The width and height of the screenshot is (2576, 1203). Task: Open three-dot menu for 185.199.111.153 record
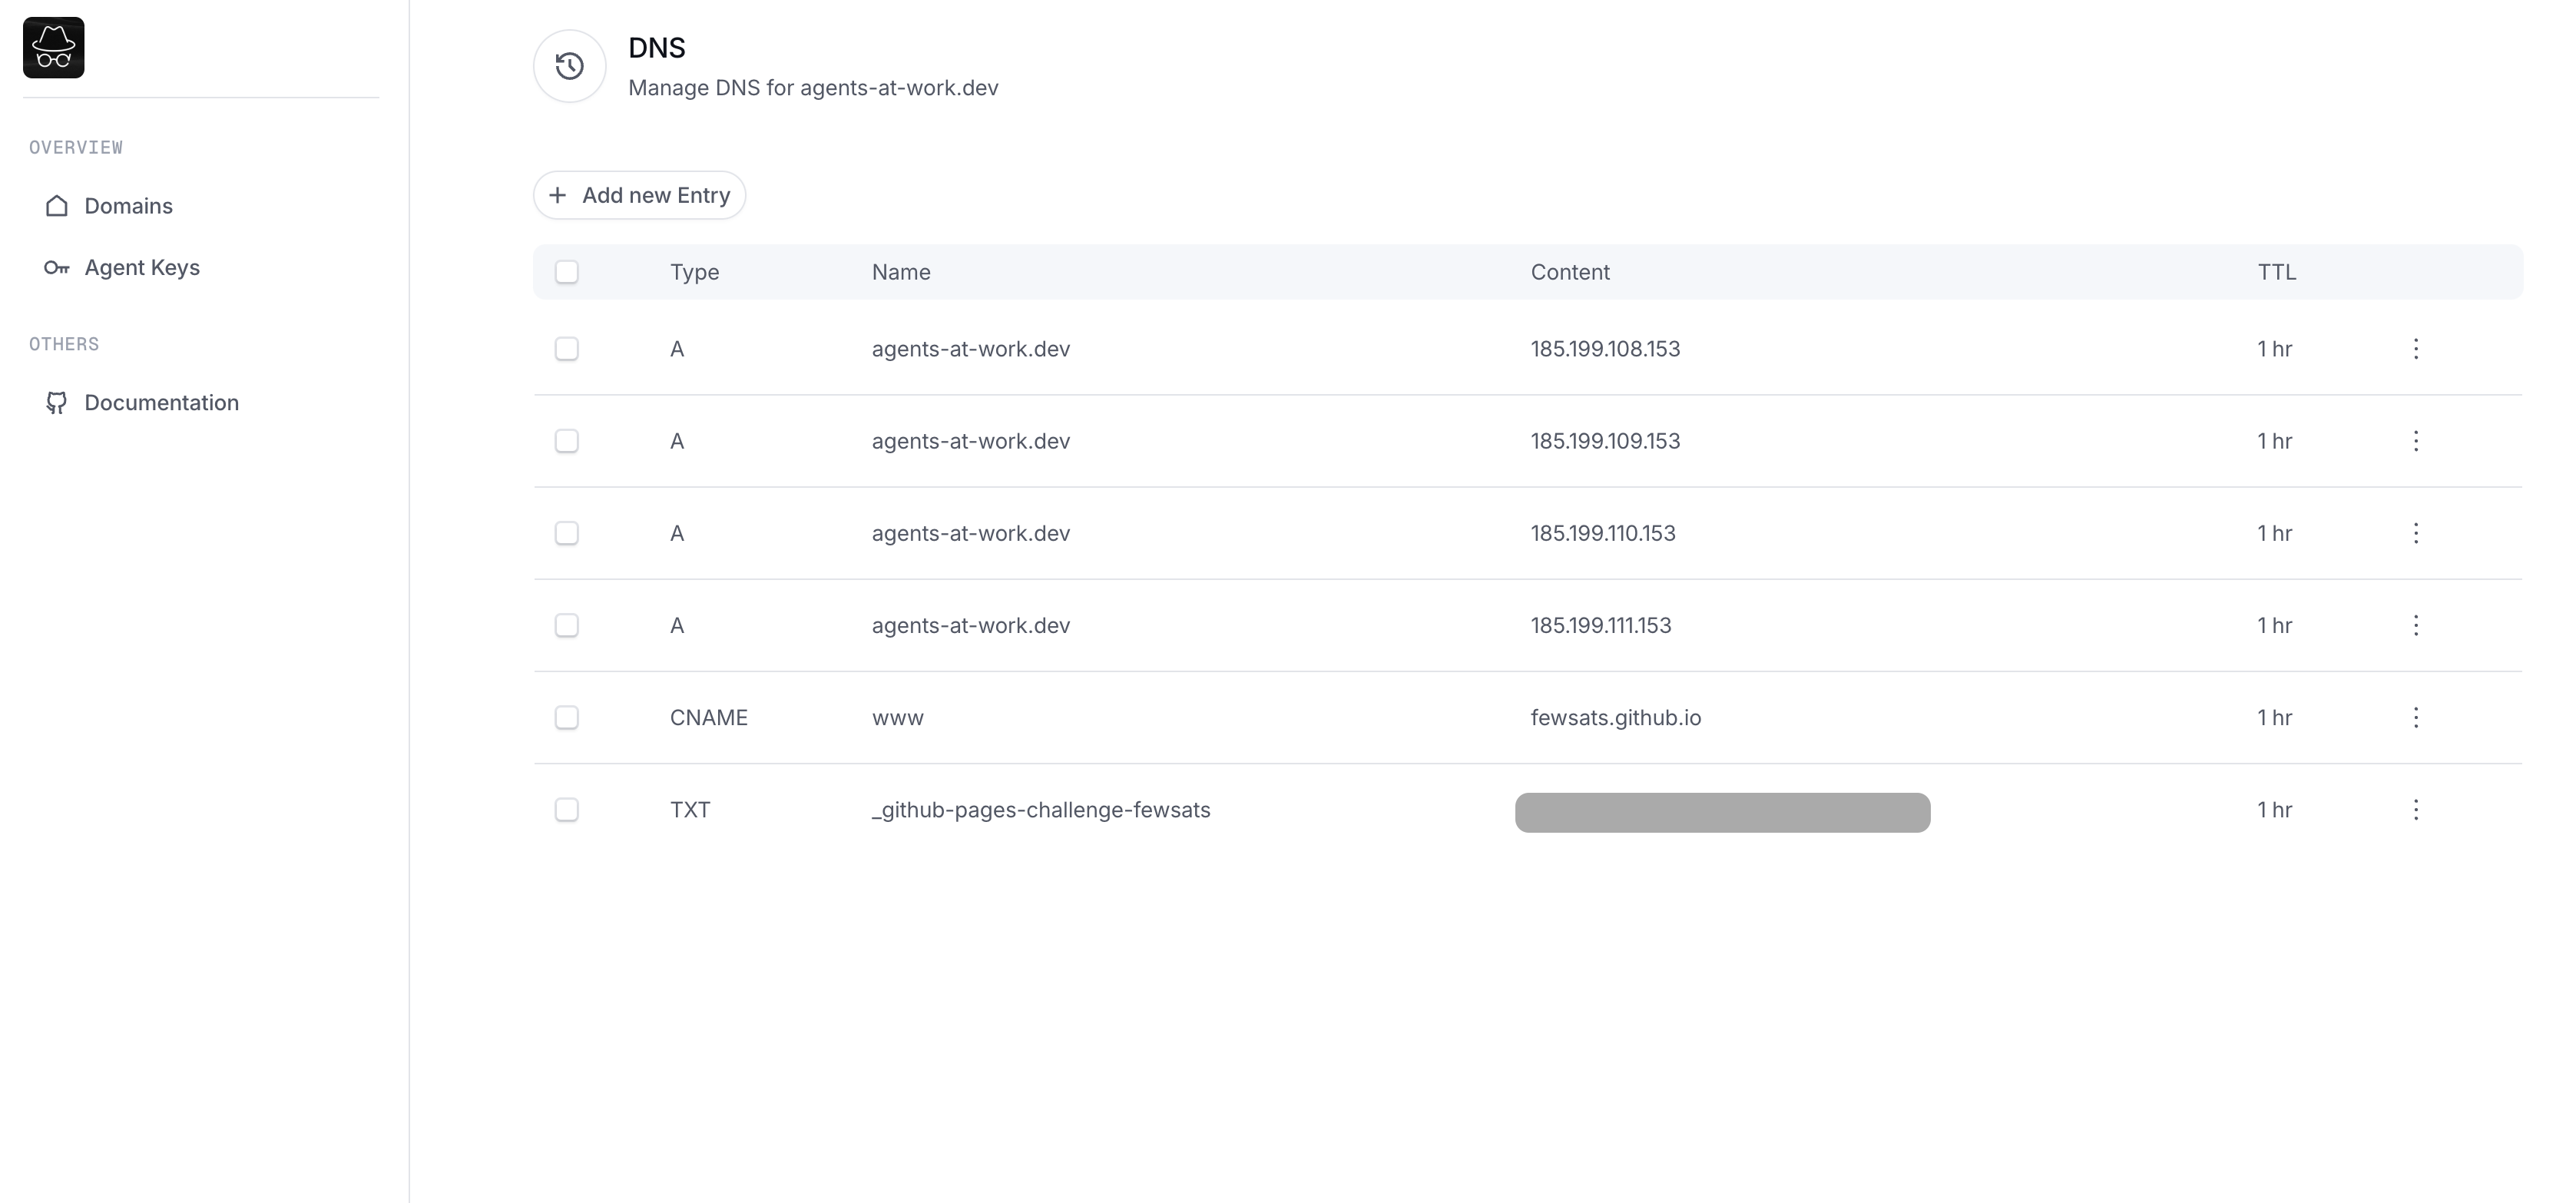pyautogui.click(x=2415, y=626)
